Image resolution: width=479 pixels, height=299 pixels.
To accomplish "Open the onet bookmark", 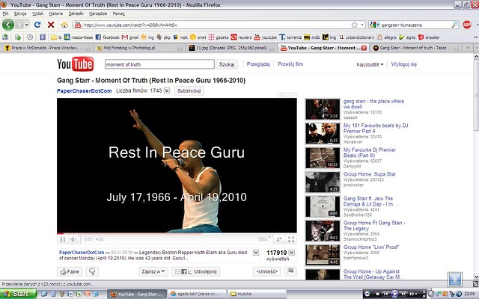I will pos(198,37).
